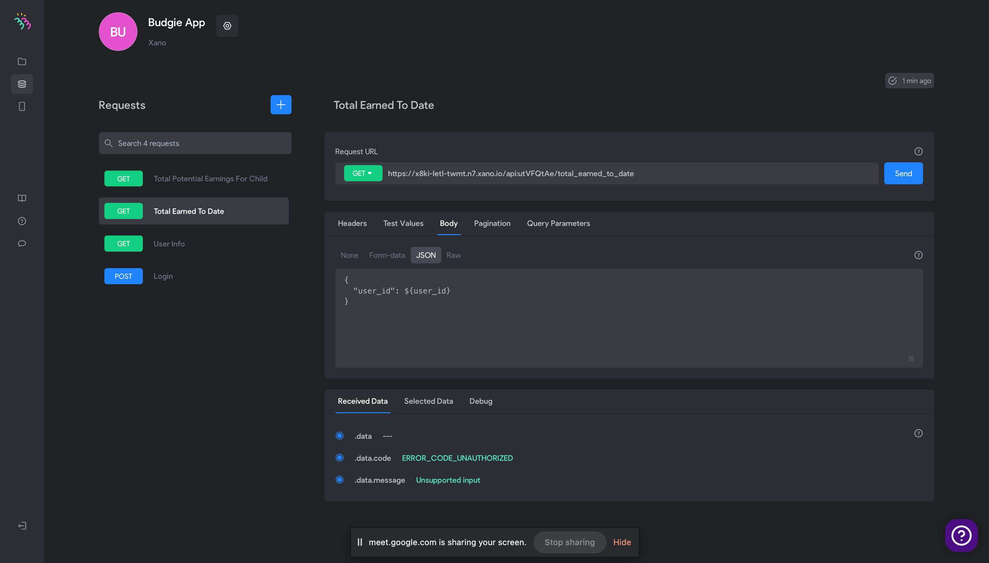Open the mobile device preview icon
This screenshot has height=563, width=989.
22,106
